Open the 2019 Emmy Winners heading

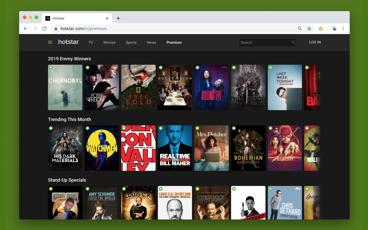click(x=69, y=59)
